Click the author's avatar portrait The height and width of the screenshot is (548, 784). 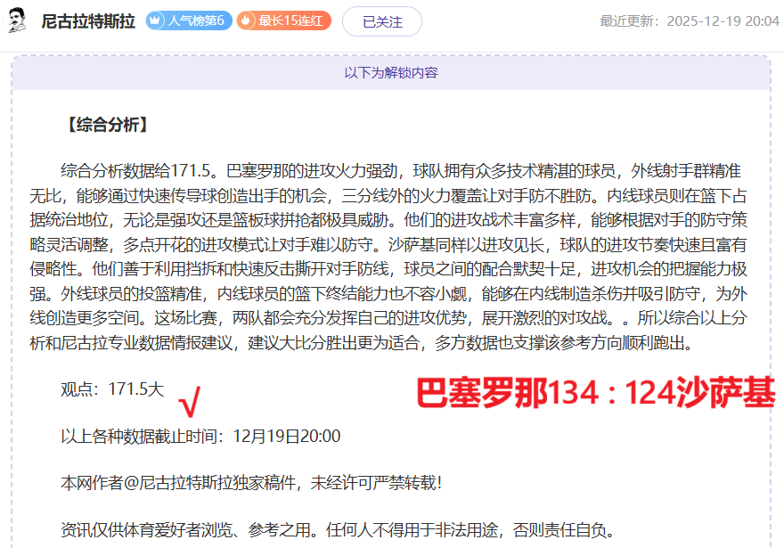18,20
